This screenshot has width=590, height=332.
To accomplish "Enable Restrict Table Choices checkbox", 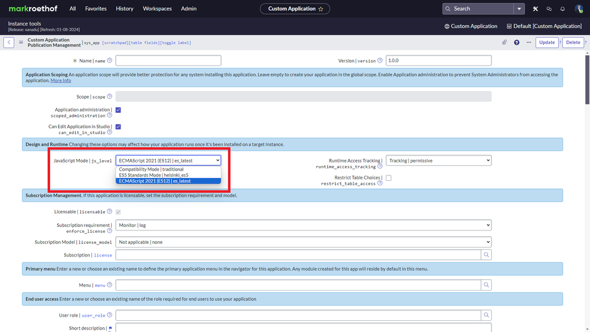I will (389, 178).
